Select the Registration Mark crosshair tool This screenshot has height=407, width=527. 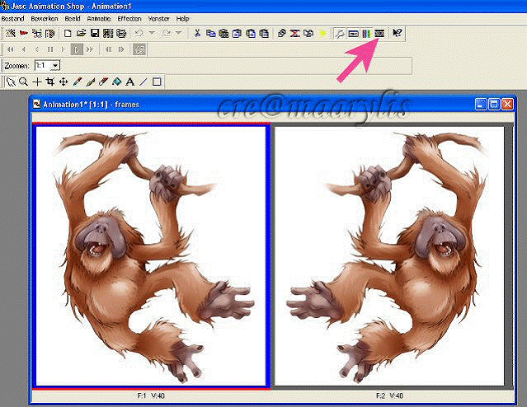pos(37,82)
